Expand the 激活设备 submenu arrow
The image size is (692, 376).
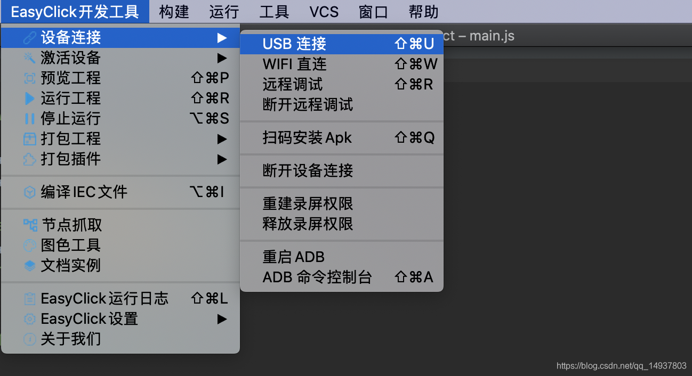click(x=222, y=58)
